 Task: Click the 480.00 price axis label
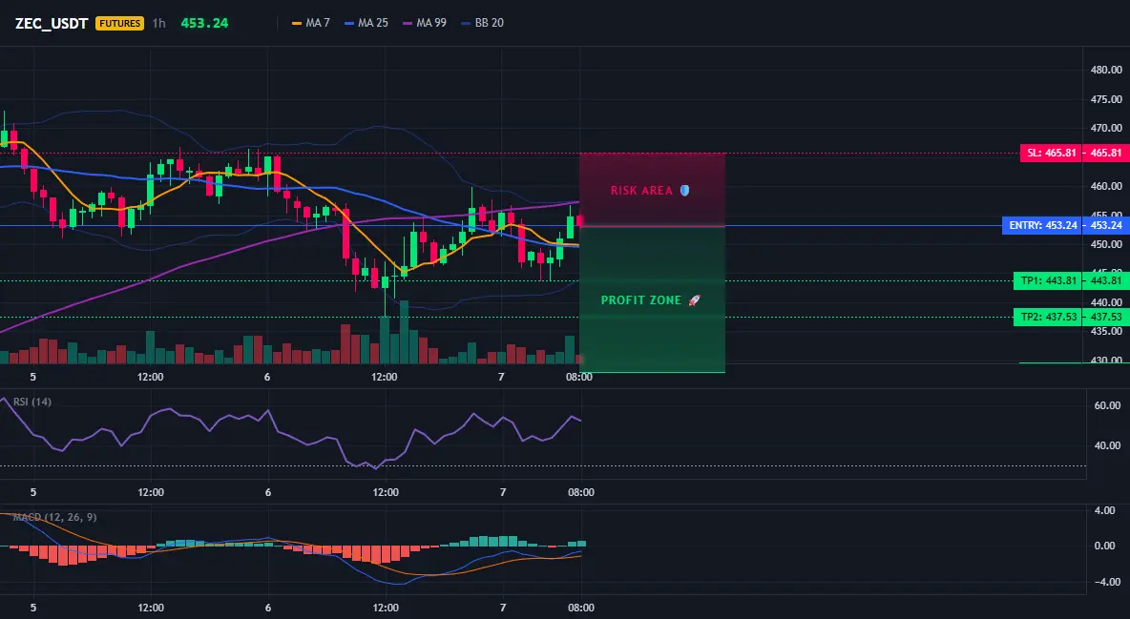tap(1106, 70)
